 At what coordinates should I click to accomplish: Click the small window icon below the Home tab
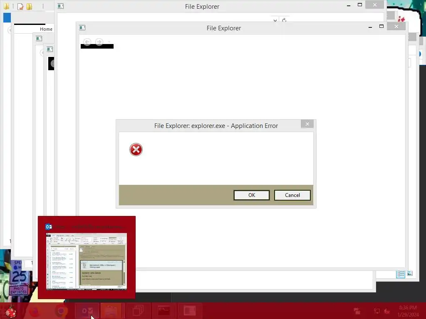39,39
